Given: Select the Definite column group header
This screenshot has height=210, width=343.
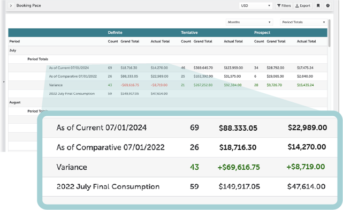Looking at the screenshot, I should (x=115, y=33).
